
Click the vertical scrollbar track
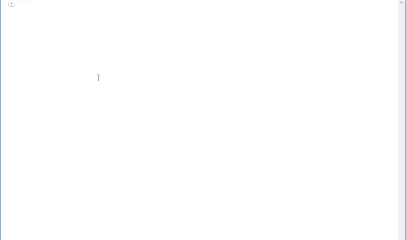coord(402,123)
